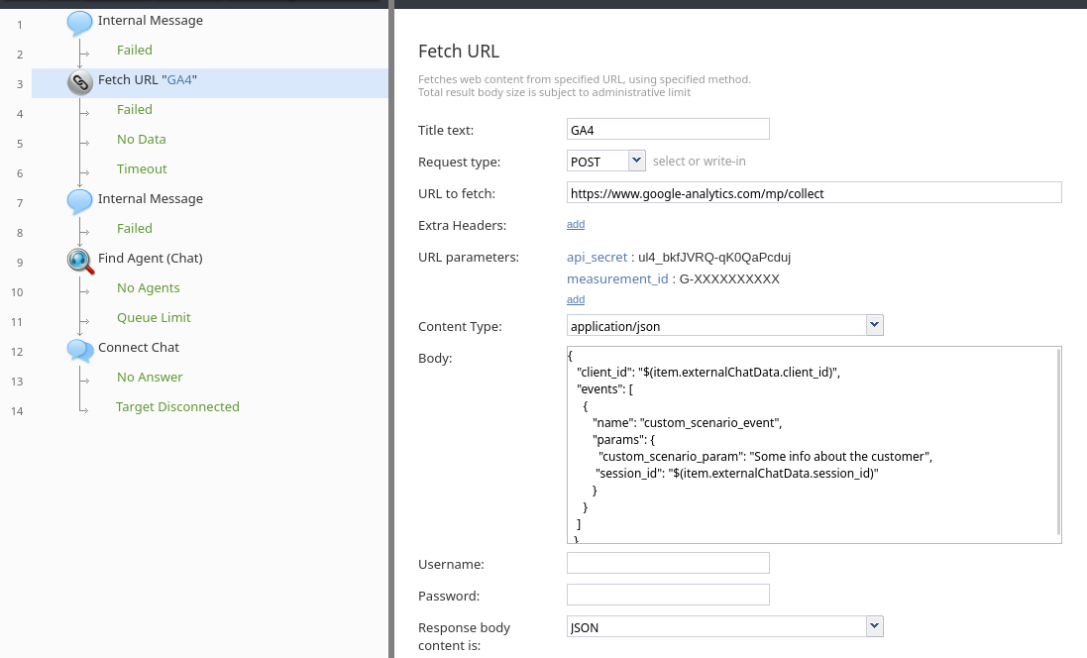Click the Fetch URL heading
Viewport: 1087px width, 658px height.
click(459, 52)
